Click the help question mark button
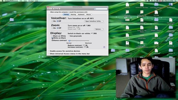This screenshot has height=100, width=178. coord(104,47)
